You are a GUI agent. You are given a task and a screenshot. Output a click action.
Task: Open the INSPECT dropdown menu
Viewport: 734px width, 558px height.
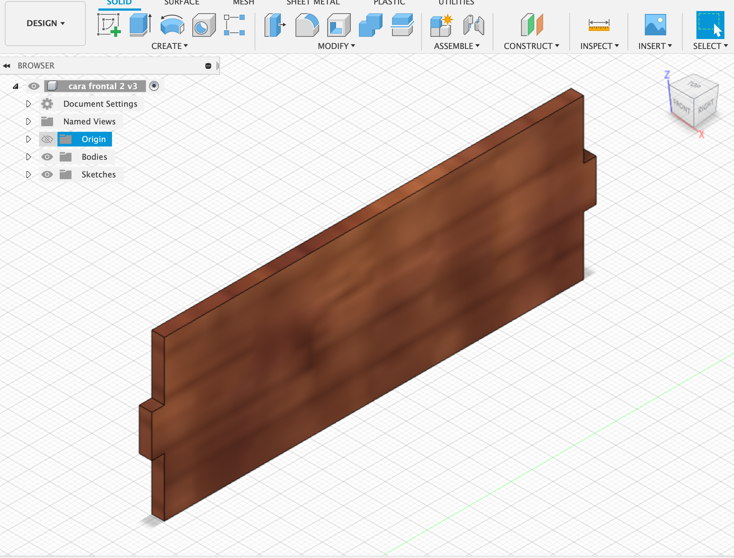coord(600,46)
